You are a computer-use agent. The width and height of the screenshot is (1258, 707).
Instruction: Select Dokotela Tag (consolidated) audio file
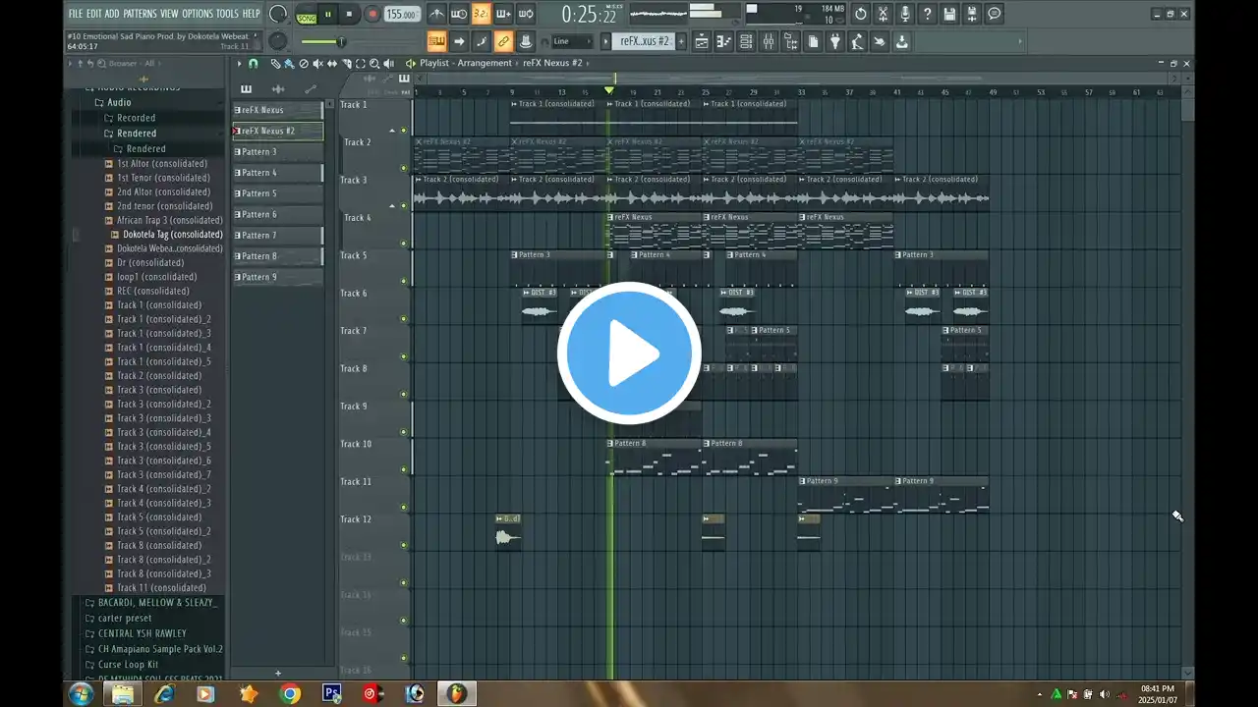tap(172, 235)
